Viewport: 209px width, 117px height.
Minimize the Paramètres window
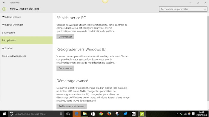pos(190,3)
